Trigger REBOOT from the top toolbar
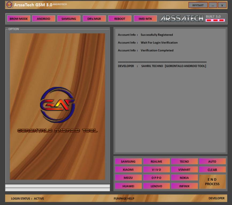The height and width of the screenshot is (205, 232). pyautogui.click(x=120, y=19)
